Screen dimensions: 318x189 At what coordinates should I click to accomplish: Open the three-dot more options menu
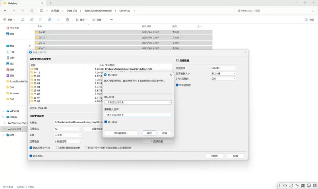point(111,19)
